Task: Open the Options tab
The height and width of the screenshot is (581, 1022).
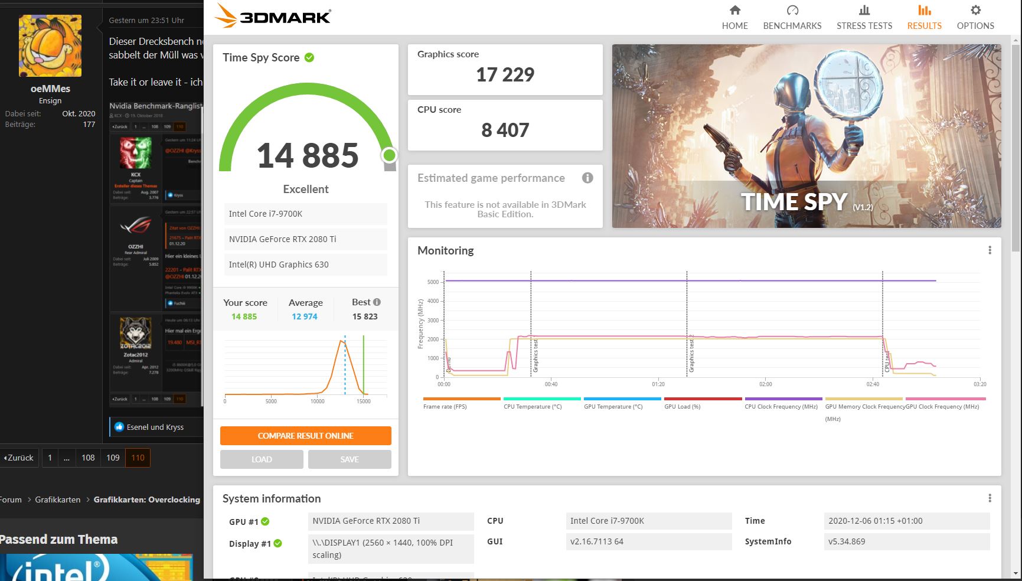Action: [975, 17]
